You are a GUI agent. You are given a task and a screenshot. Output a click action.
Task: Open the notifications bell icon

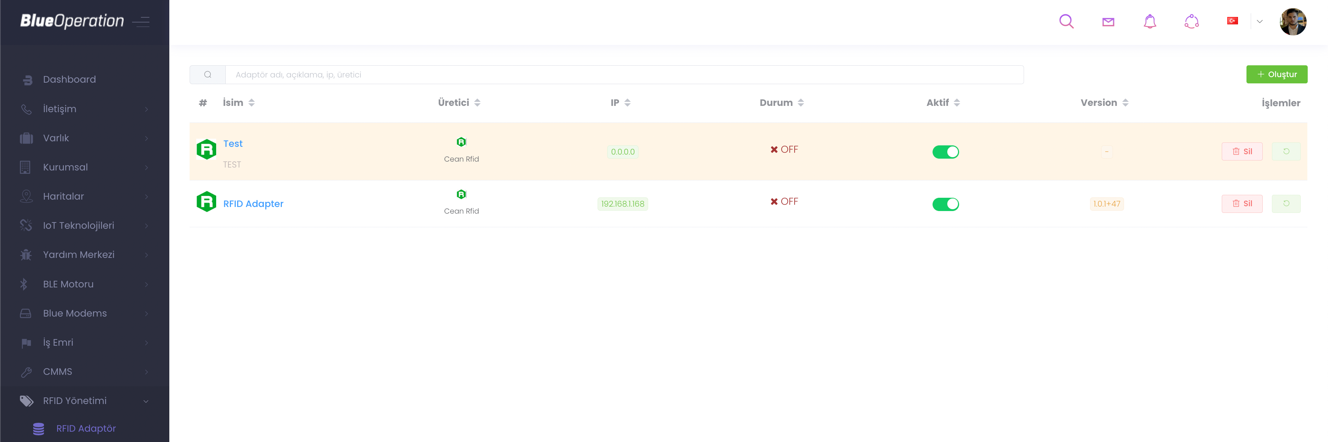coord(1149,22)
